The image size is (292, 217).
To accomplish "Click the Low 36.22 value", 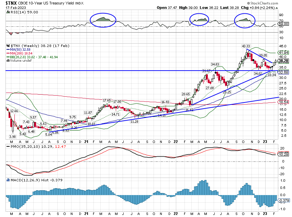I will [x=209, y=8].
